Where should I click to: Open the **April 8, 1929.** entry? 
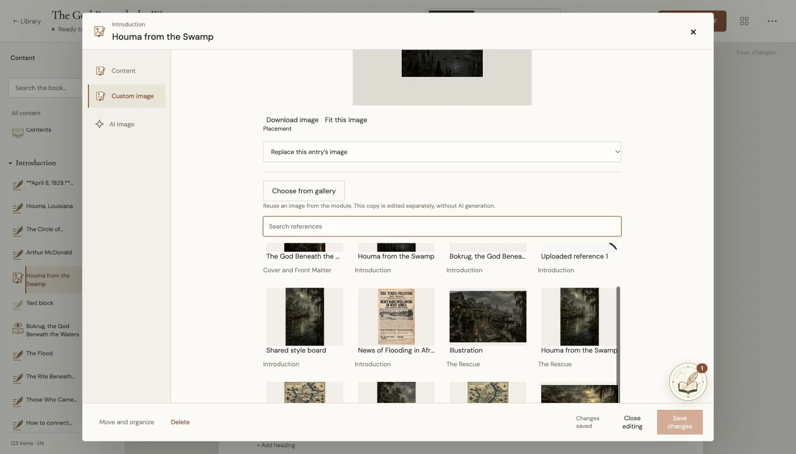click(x=50, y=183)
